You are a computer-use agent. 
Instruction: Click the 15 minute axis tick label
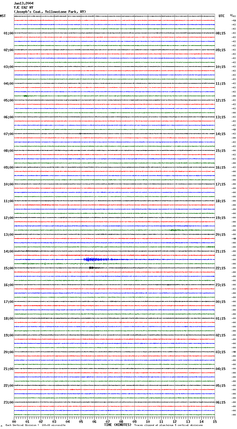(x=215, y=421)
